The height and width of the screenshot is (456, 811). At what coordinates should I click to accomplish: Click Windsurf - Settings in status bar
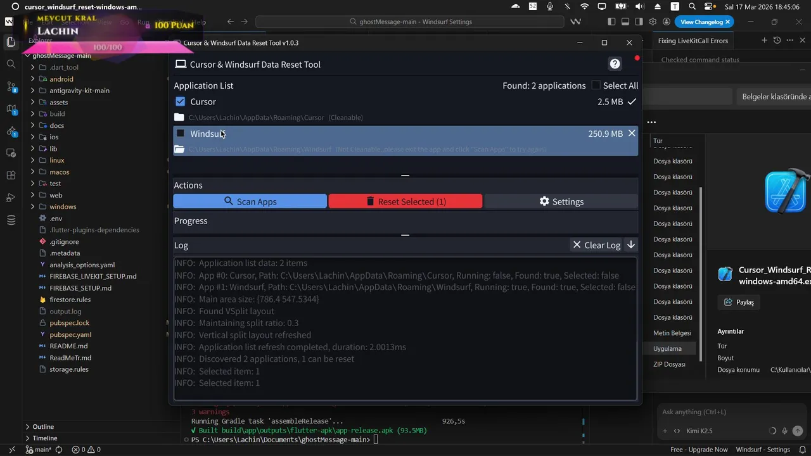point(763,450)
